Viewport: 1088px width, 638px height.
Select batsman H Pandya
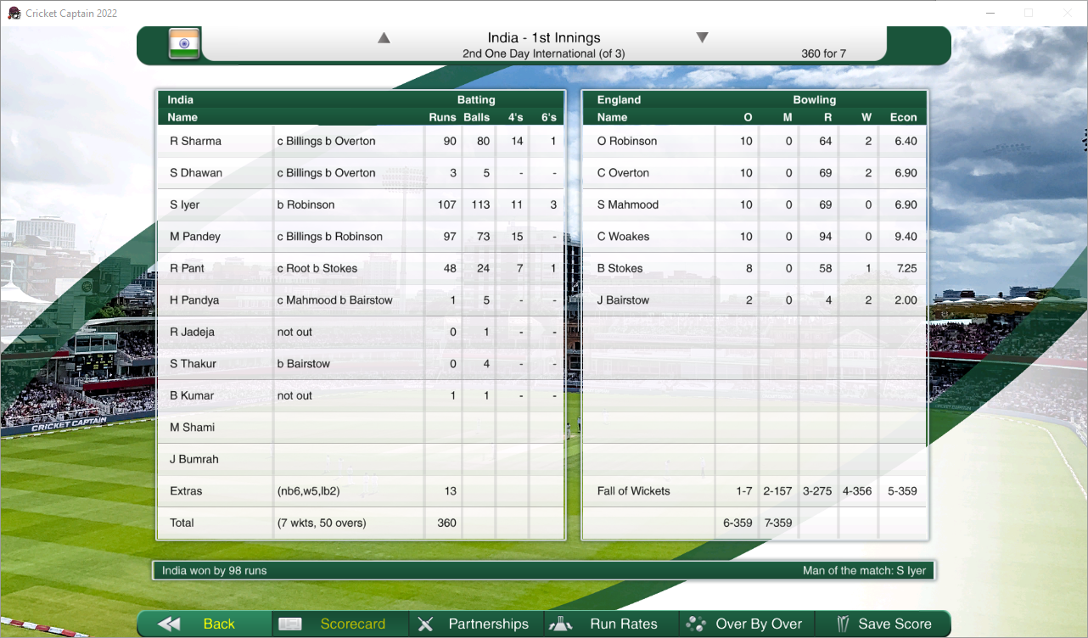tap(194, 300)
